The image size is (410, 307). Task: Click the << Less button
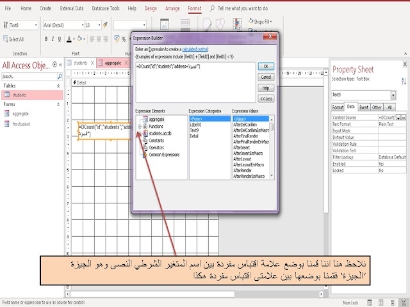[x=266, y=98]
